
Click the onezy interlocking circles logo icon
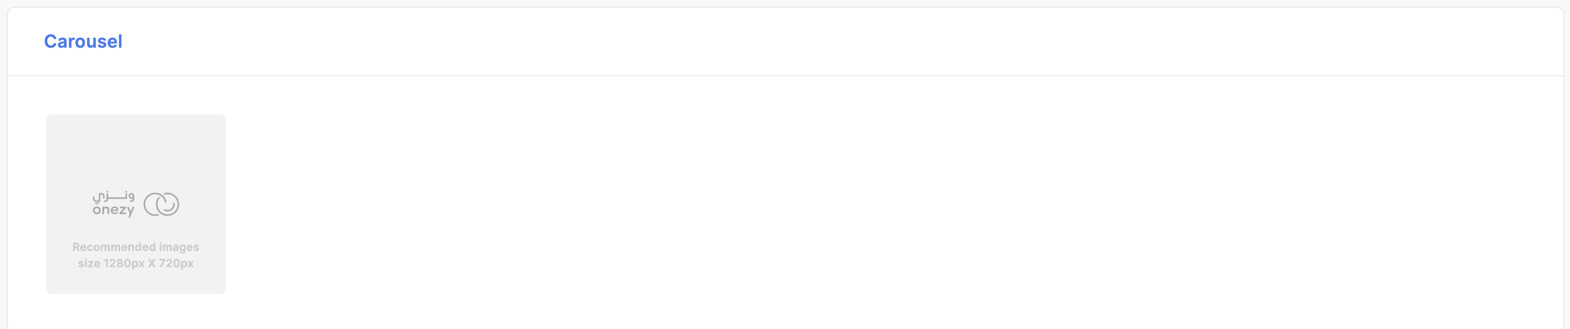click(161, 204)
